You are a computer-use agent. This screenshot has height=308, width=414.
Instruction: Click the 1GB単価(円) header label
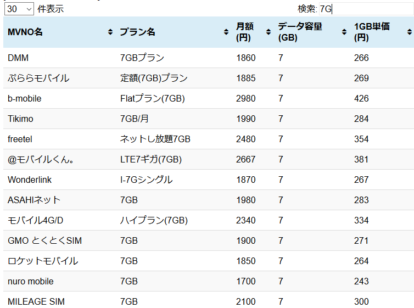pos(372,32)
